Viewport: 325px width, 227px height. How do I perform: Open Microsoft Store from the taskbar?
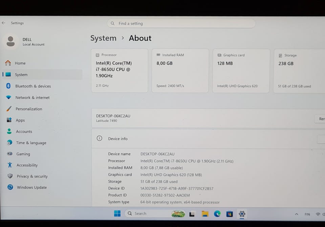[230, 214]
